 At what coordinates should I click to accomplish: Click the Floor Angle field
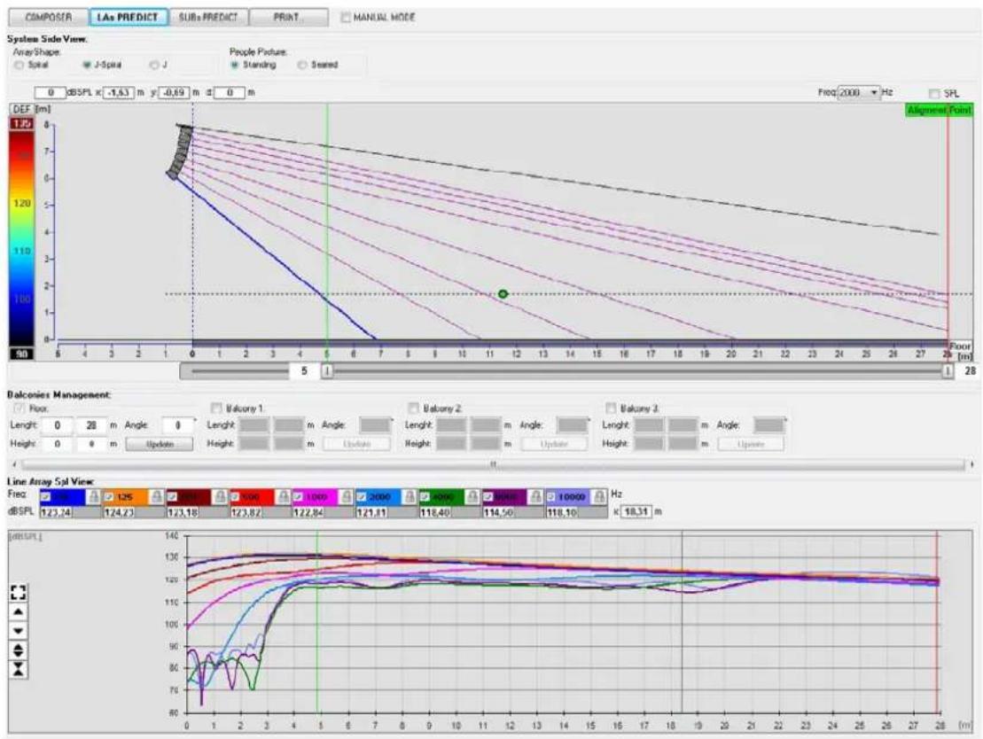pos(177,425)
